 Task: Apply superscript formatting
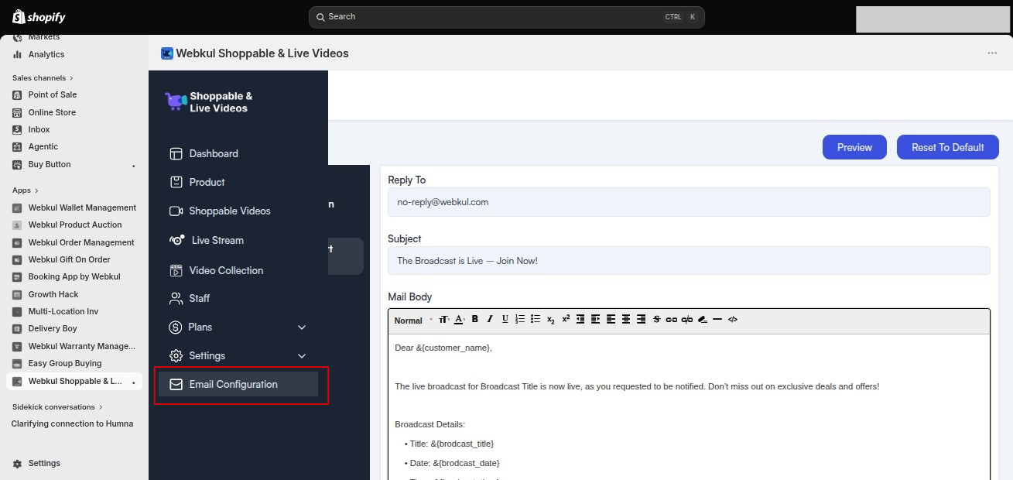tap(566, 318)
